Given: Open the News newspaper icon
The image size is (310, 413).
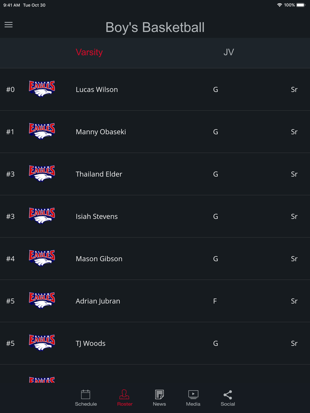Looking at the screenshot, I should 159,395.
